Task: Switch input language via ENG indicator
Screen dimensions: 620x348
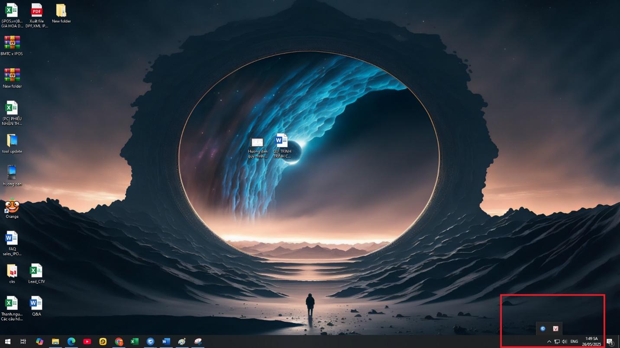Action: tap(574, 342)
